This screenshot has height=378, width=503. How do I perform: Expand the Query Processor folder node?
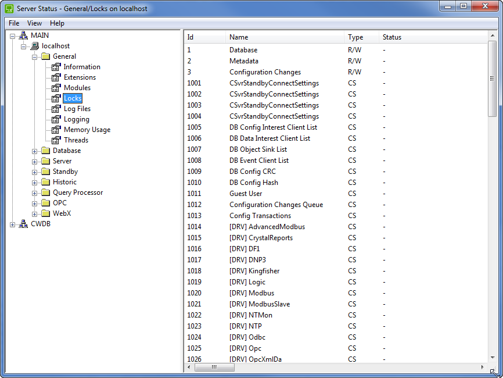34,193
